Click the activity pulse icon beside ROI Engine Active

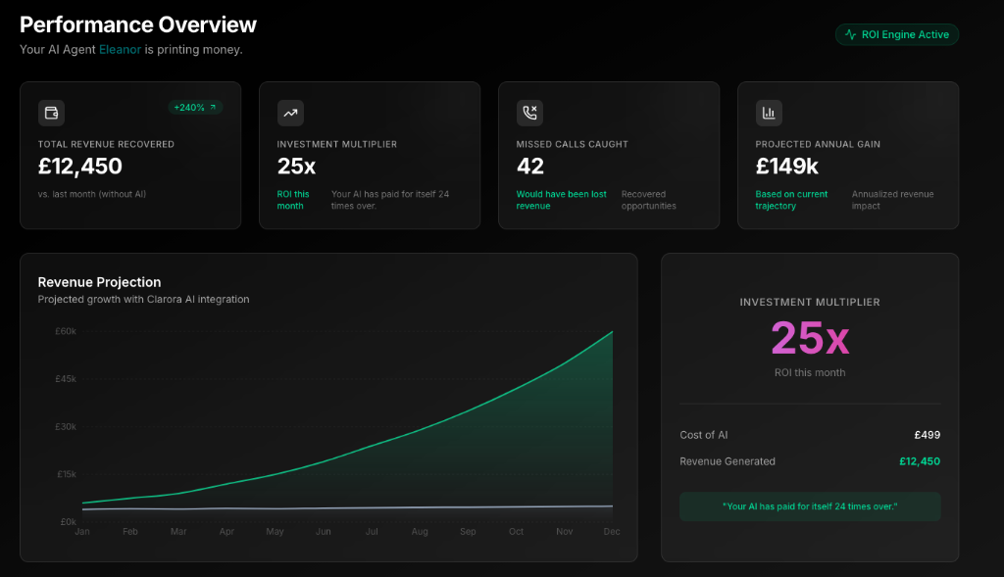point(852,33)
